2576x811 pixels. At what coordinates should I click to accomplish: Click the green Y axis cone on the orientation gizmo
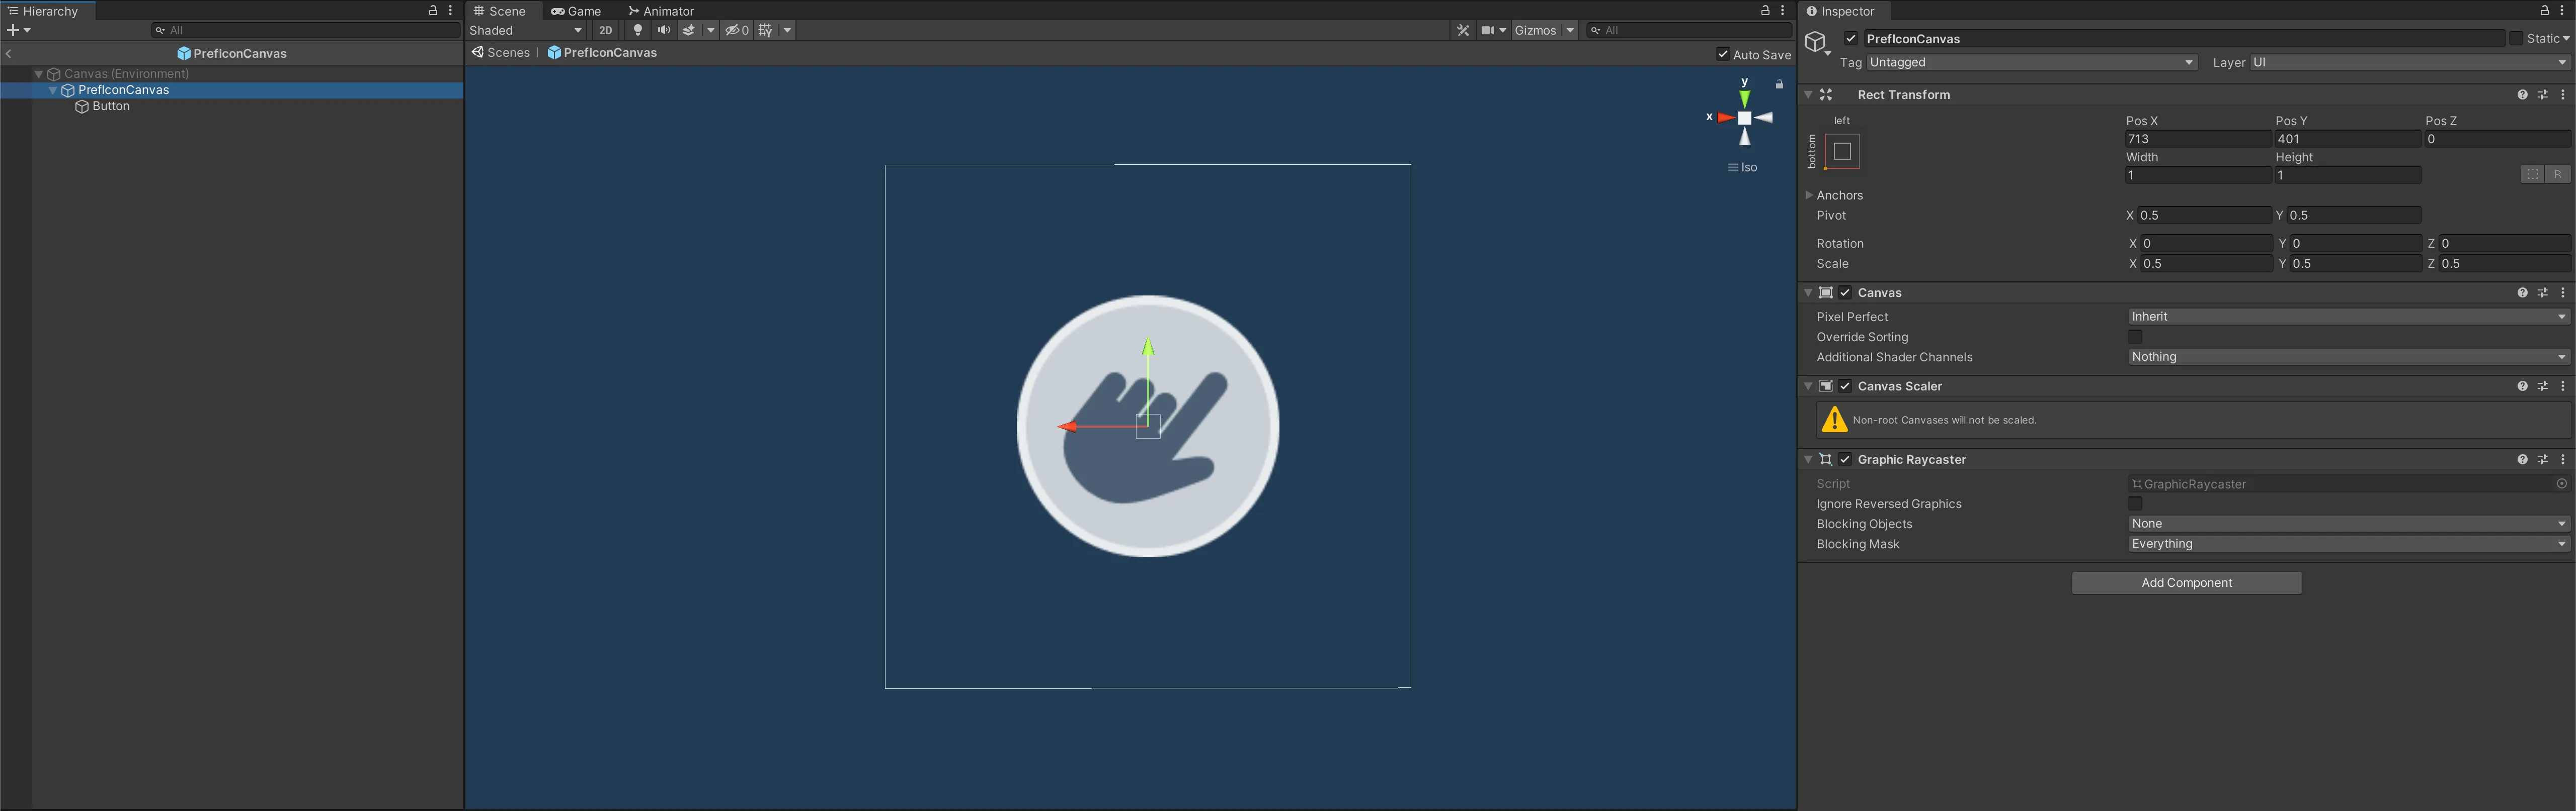click(1744, 99)
